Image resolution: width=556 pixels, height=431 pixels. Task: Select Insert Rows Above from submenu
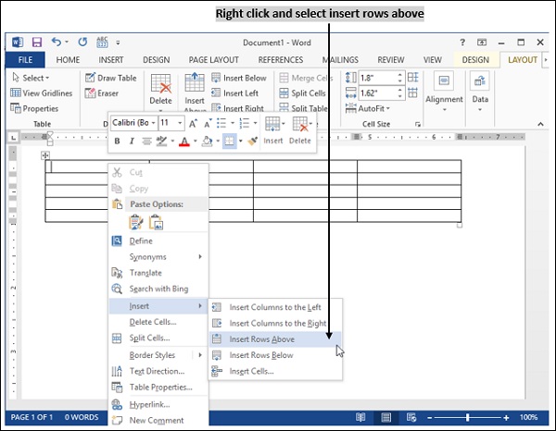(x=262, y=339)
